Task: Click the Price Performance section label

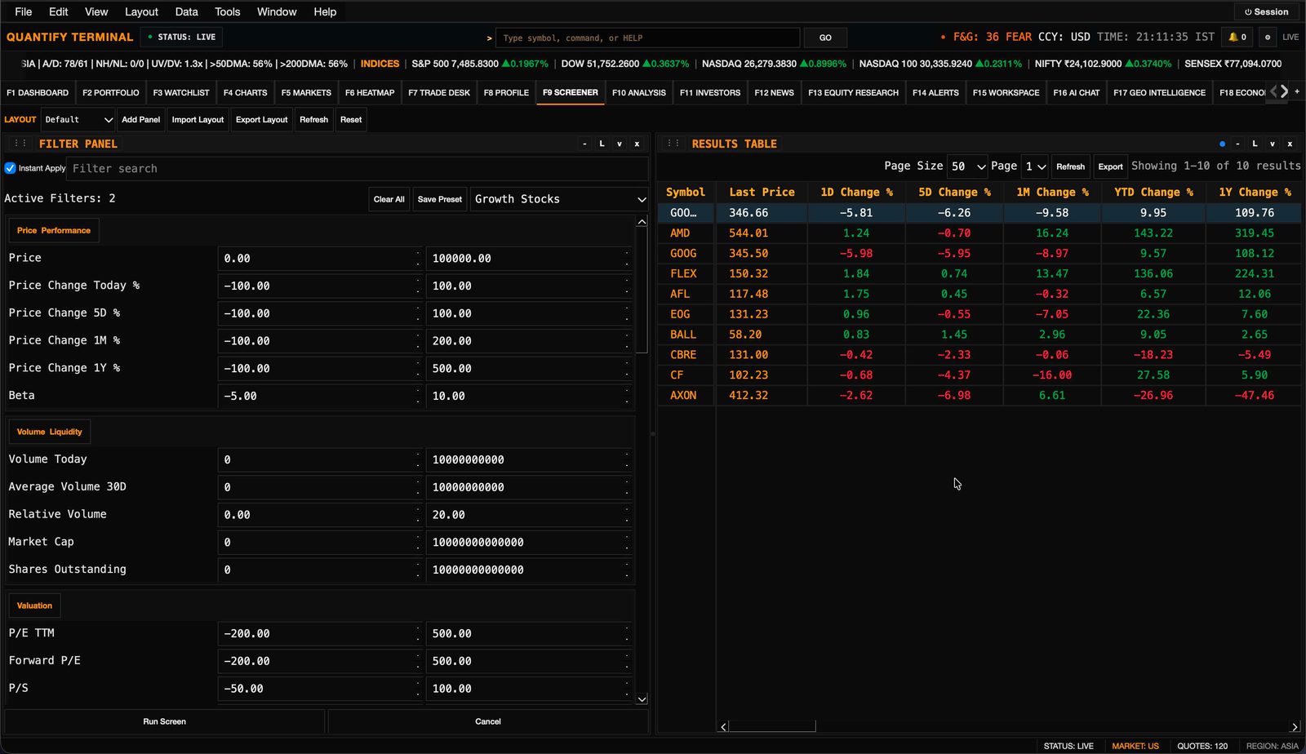Action: tap(54, 230)
